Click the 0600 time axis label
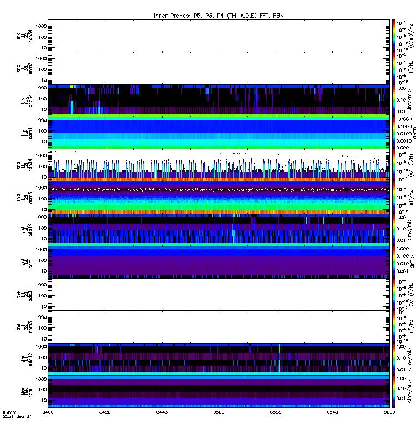 pyautogui.click(x=389, y=412)
